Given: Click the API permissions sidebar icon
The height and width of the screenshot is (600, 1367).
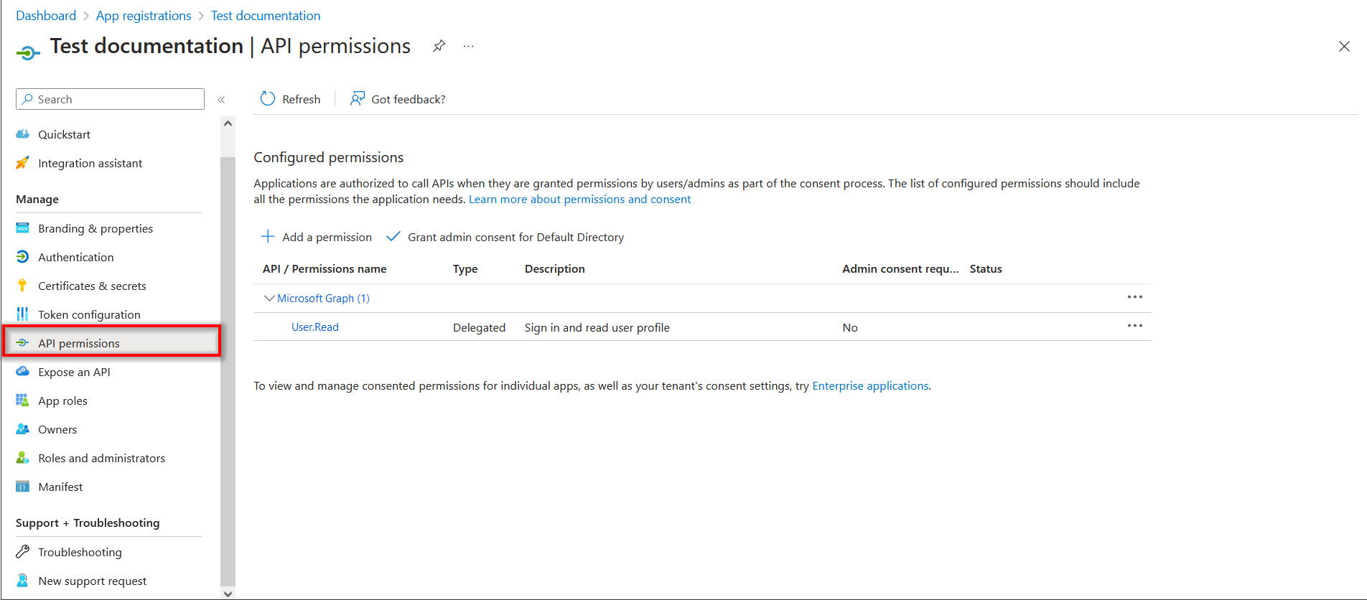Looking at the screenshot, I should pos(23,343).
